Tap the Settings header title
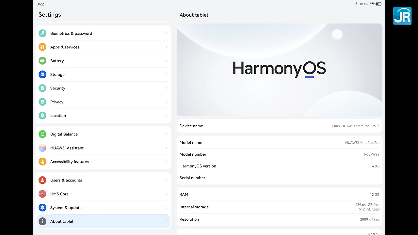Image resolution: width=418 pixels, height=235 pixels. 50,15
